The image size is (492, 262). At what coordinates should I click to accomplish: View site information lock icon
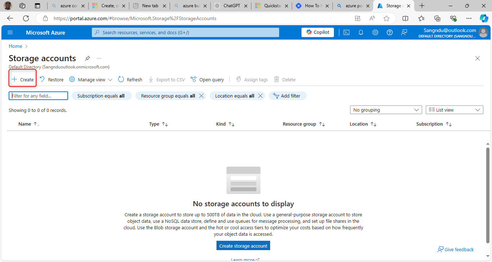point(45,18)
